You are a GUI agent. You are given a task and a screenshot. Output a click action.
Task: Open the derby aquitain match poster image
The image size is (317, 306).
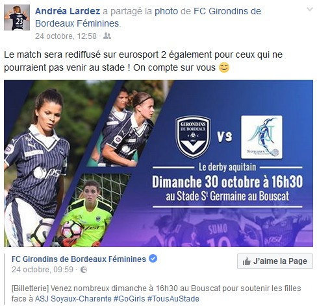[158, 163]
